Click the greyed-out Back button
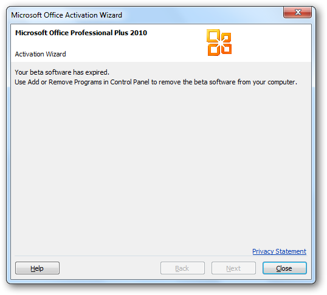 click(182, 268)
